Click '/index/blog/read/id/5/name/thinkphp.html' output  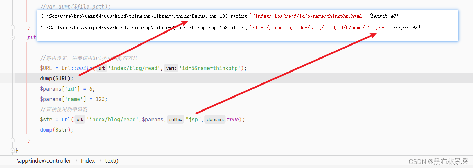click(x=307, y=16)
